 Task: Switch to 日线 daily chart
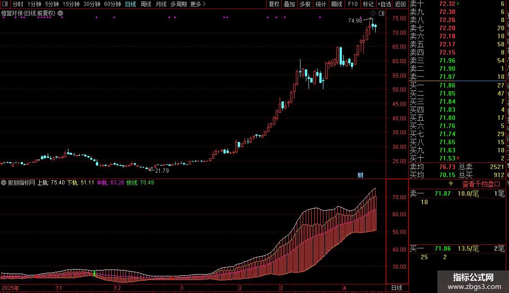point(131,4)
